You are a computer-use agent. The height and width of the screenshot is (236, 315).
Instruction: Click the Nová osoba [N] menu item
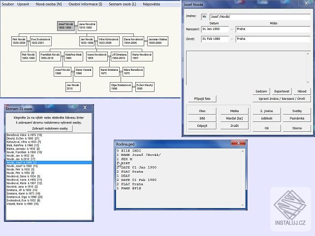[x=49, y=3]
